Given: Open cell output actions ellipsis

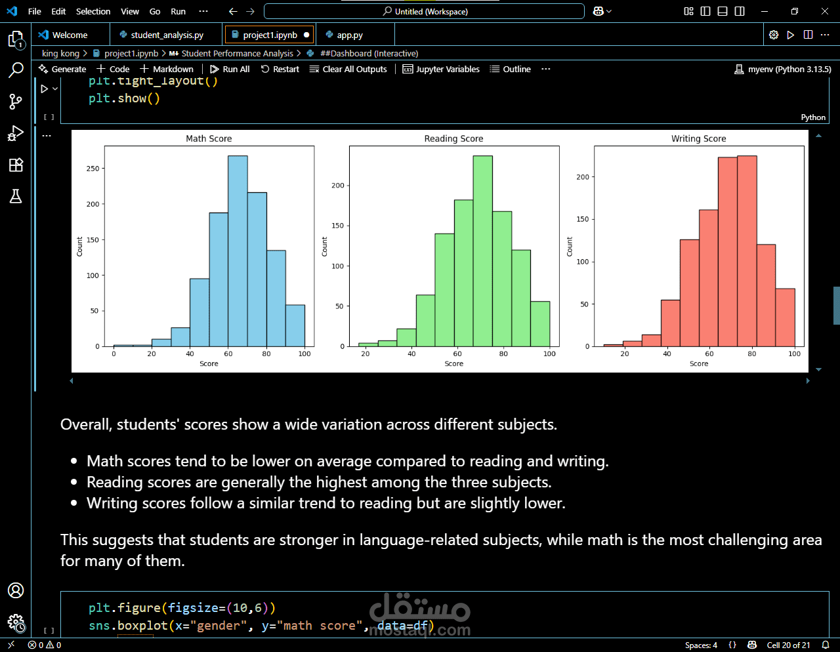Looking at the screenshot, I should pos(47,136).
